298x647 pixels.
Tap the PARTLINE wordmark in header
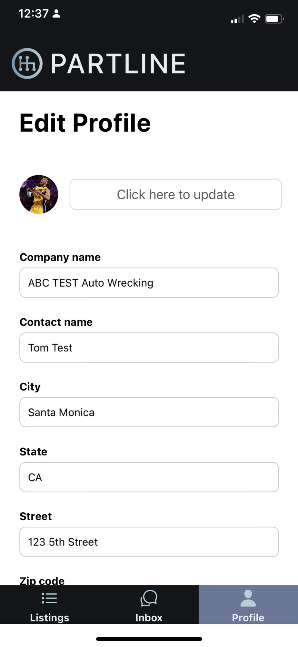point(118,64)
